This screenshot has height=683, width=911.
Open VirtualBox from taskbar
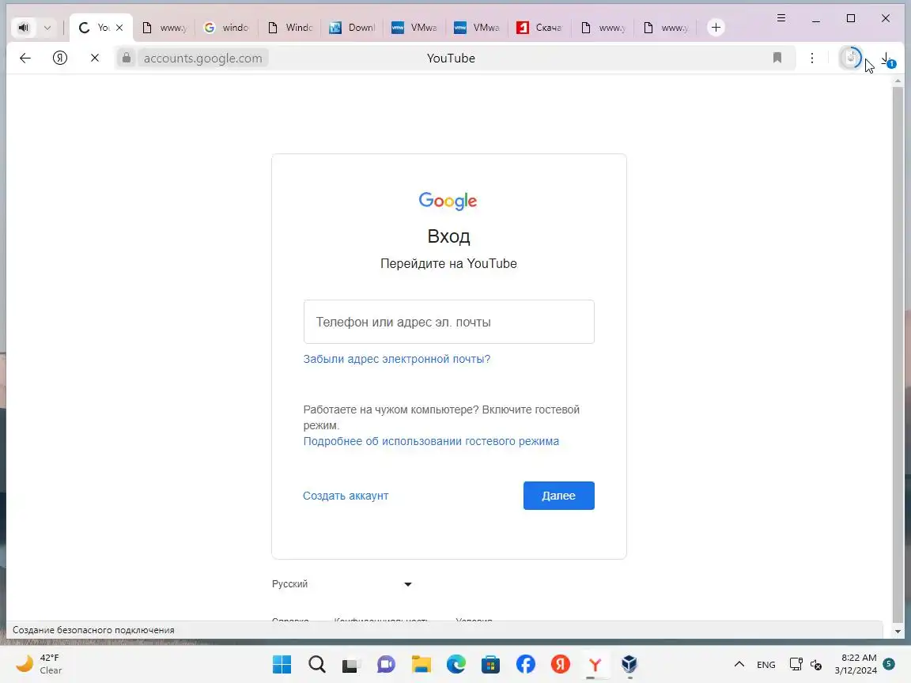(629, 664)
